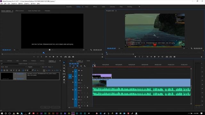Add marker button in timeline header
The image size is (205, 115).
pos(81,66)
